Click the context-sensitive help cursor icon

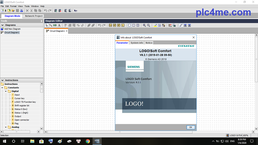click(76, 11)
